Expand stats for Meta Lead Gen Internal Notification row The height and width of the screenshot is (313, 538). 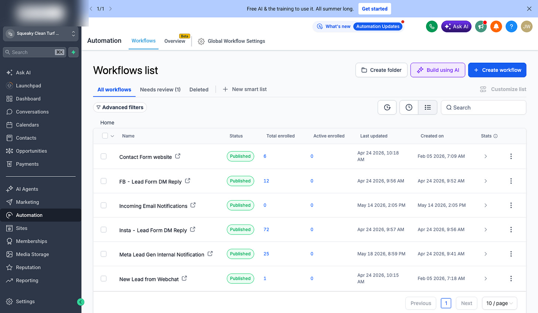tap(486, 254)
